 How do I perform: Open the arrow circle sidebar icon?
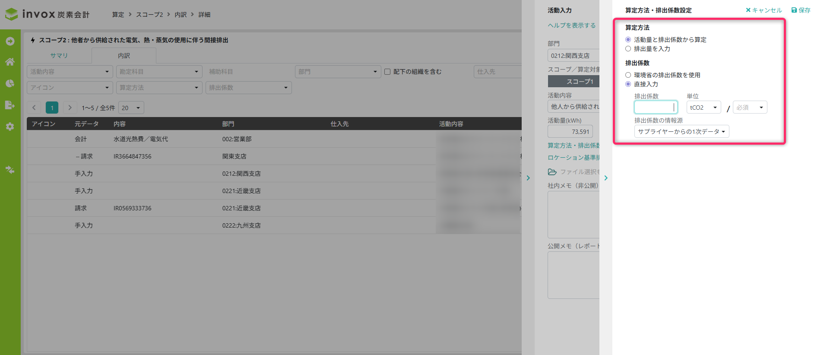[x=10, y=41]
